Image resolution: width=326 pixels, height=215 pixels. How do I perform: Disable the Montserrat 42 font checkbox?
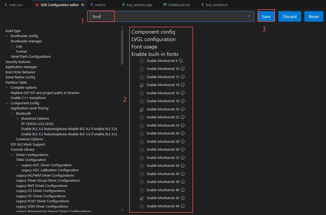point(142,198)
